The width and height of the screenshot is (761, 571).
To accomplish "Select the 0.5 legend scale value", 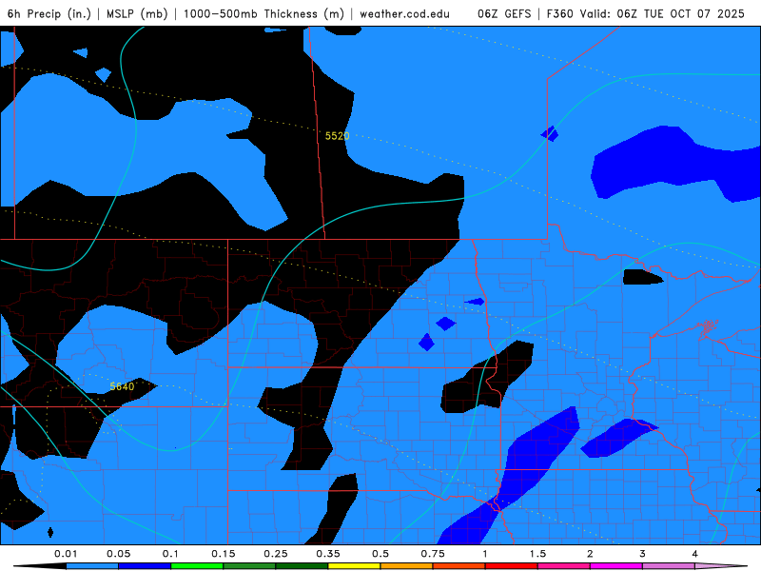I will (x=380, y=554).
